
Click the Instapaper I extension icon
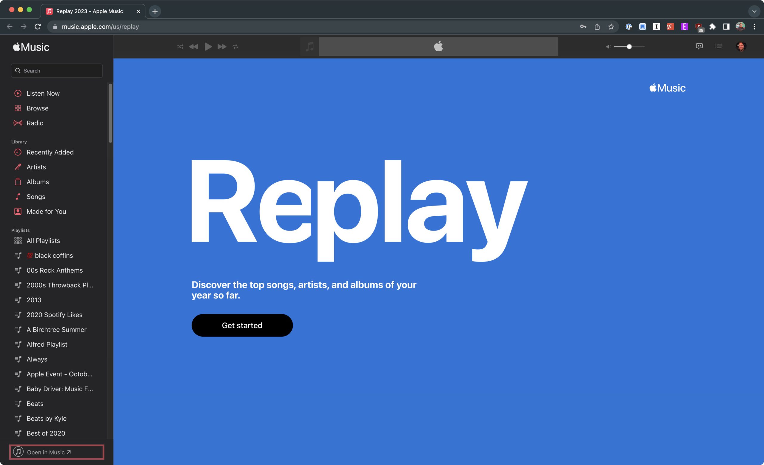[656, 27]
